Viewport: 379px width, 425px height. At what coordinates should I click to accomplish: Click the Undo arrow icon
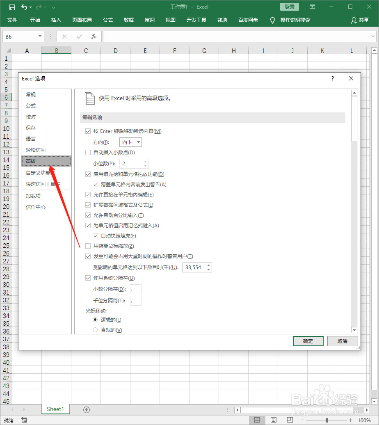coord(24,7)
